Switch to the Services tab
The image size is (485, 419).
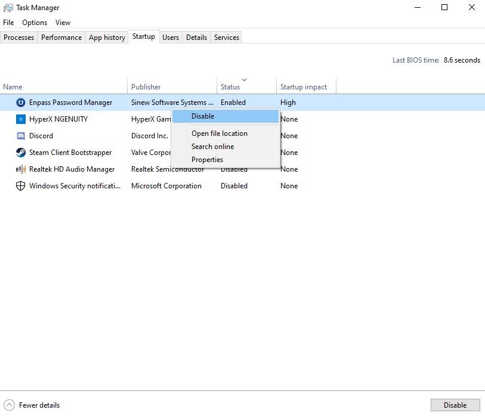pos(227,38)
